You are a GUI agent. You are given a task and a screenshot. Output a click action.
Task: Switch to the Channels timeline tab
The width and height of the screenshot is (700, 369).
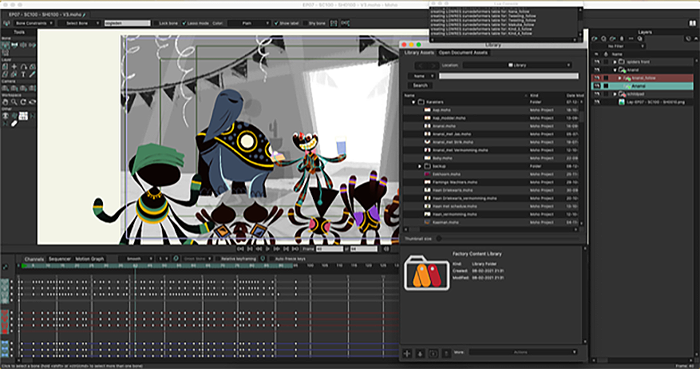pyautogui.click(x=34, y=259)
